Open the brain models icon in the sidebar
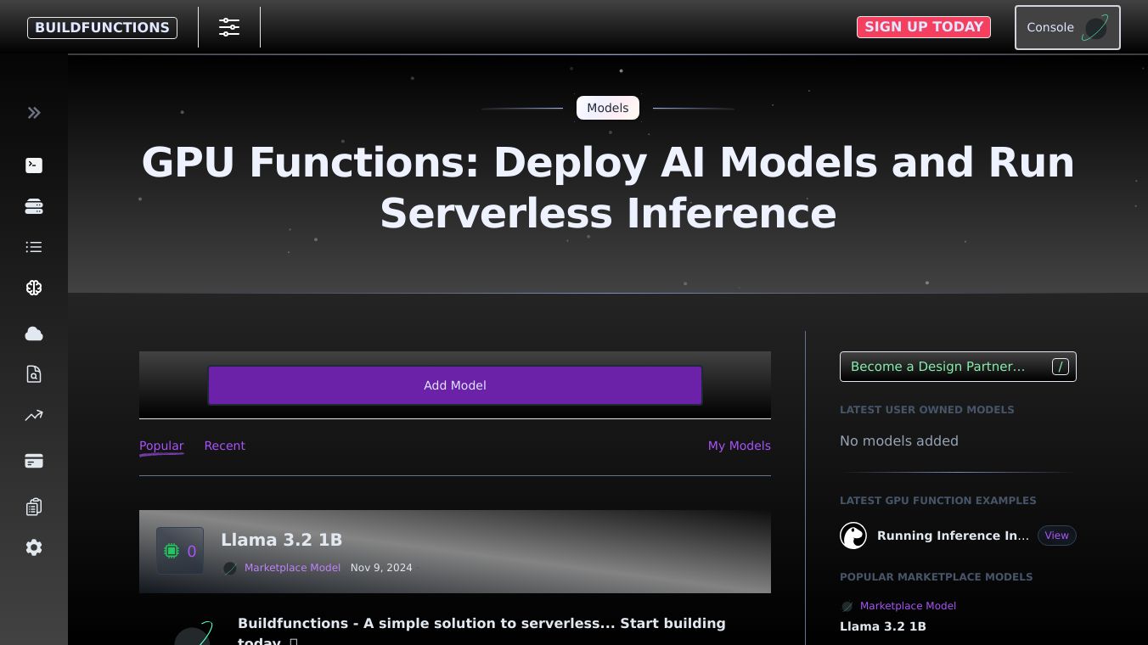The width and height of the screenshot is (1148, 645). 34,288
